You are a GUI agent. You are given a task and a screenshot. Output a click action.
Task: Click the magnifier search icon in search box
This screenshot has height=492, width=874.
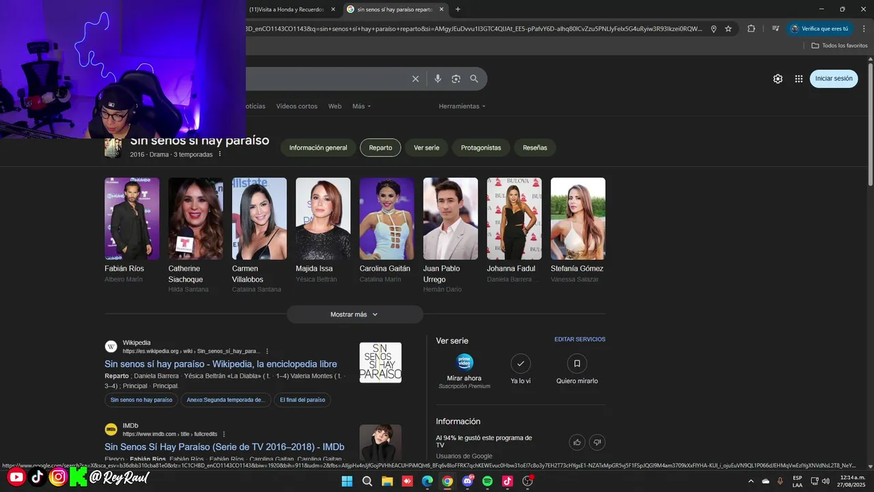click(474, 79)
